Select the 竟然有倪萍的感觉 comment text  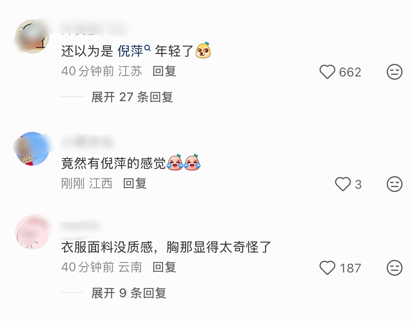113,163
